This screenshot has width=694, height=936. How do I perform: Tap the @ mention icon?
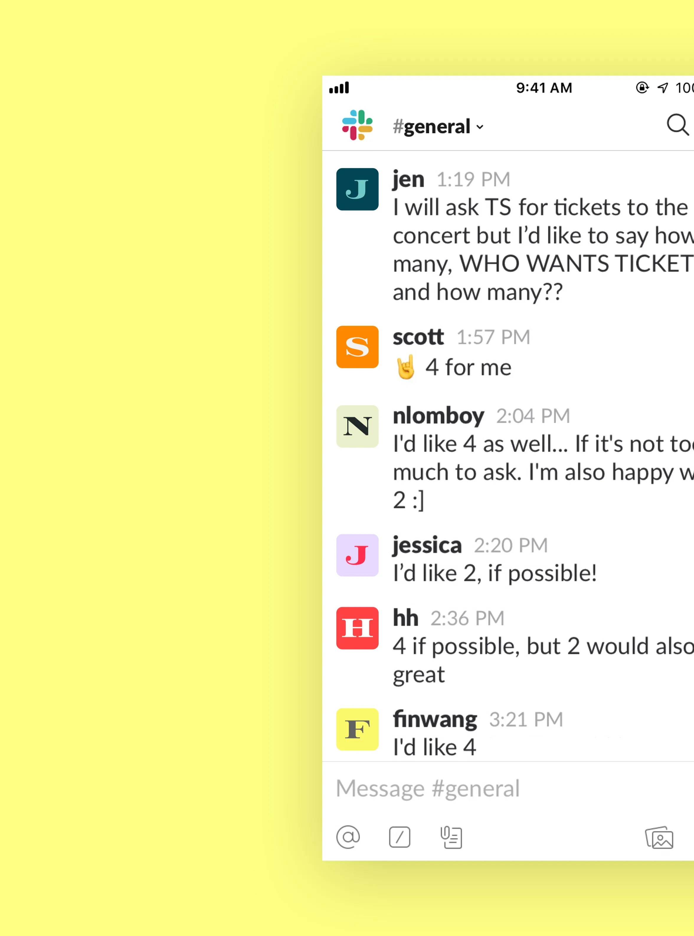(348, 837)
